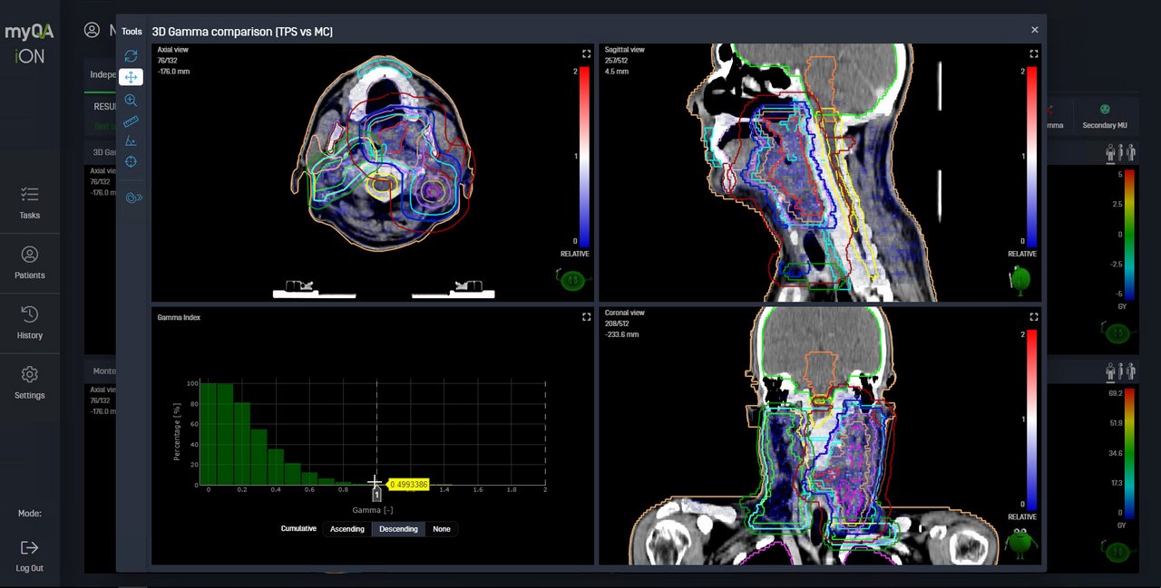Activate the zoom magnifier tool
The height and width of the screenshot is (588, 1161).
click(131, 100)
